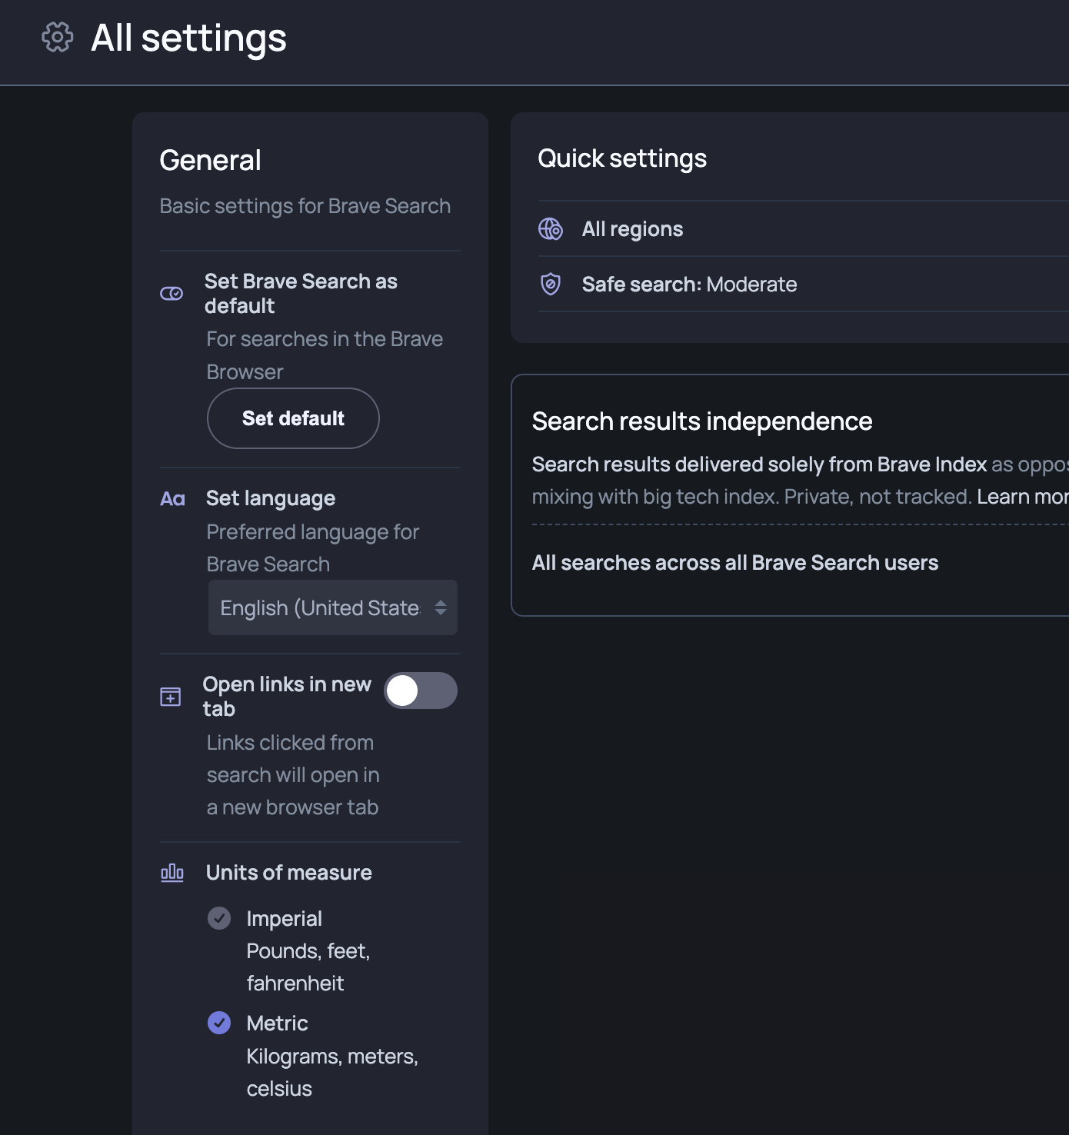Select the Metric units option
The width and height of the screenshot is (1069, 1135).
click(219, 1023)
